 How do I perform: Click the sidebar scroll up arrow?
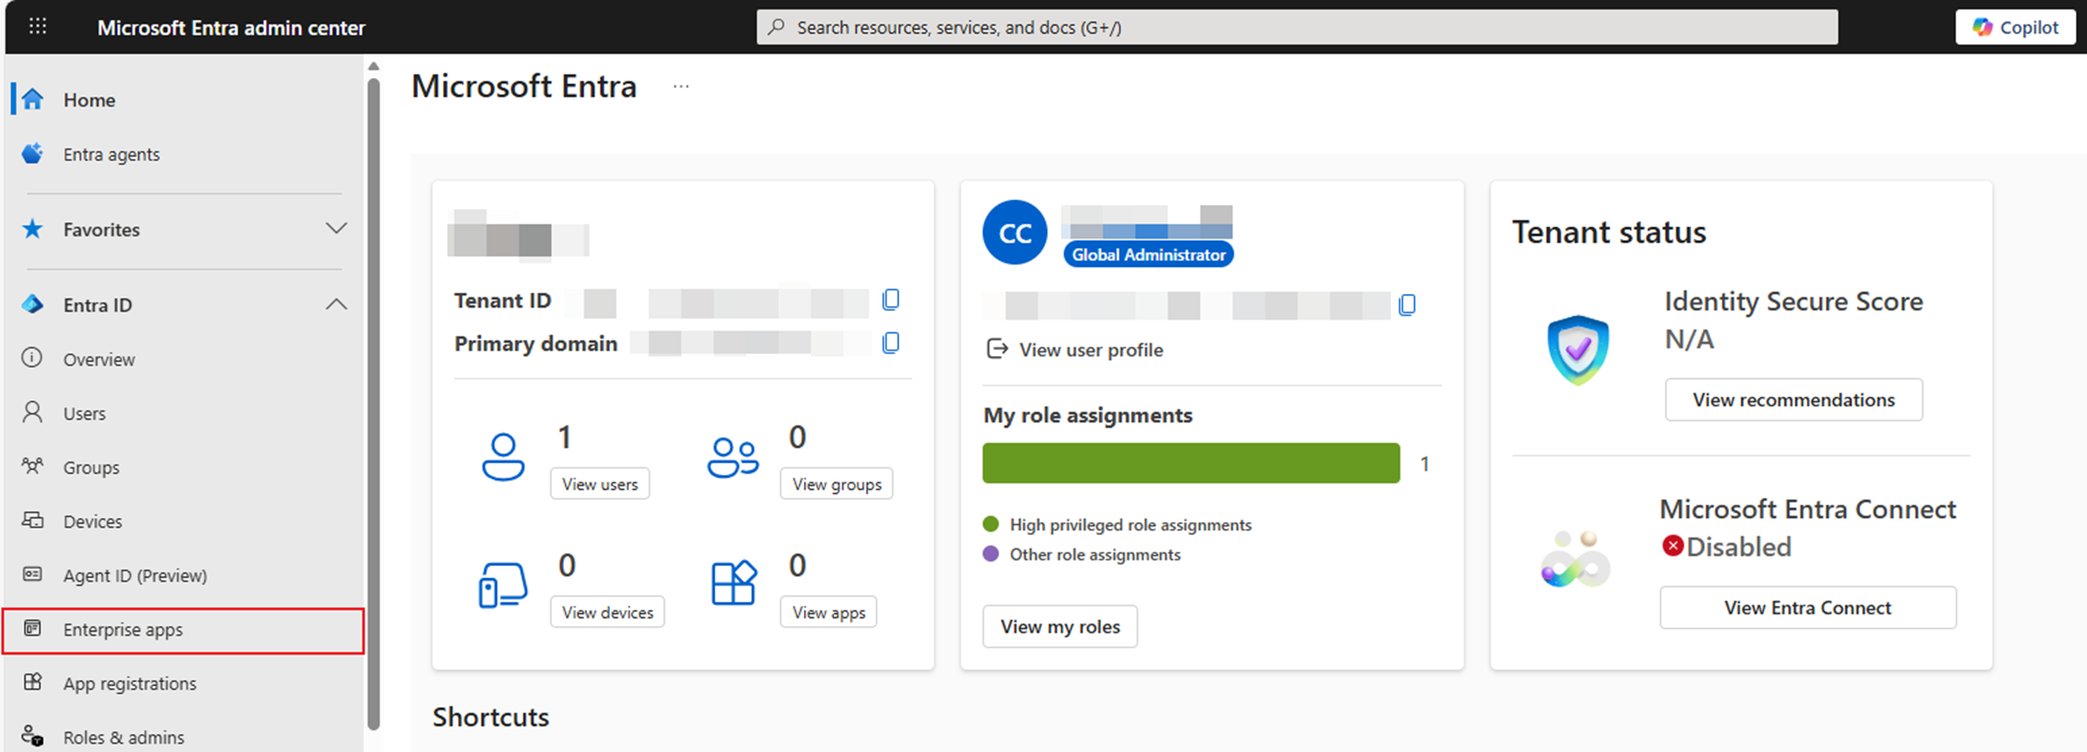coord(374,67)
